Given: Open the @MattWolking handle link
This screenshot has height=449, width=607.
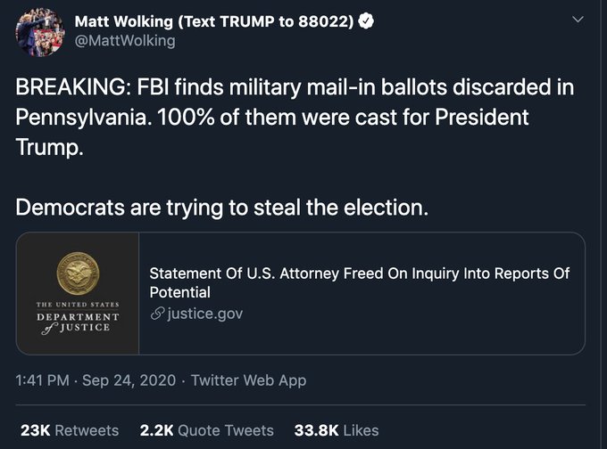Looking at the screenshot, I should point(125,41).
